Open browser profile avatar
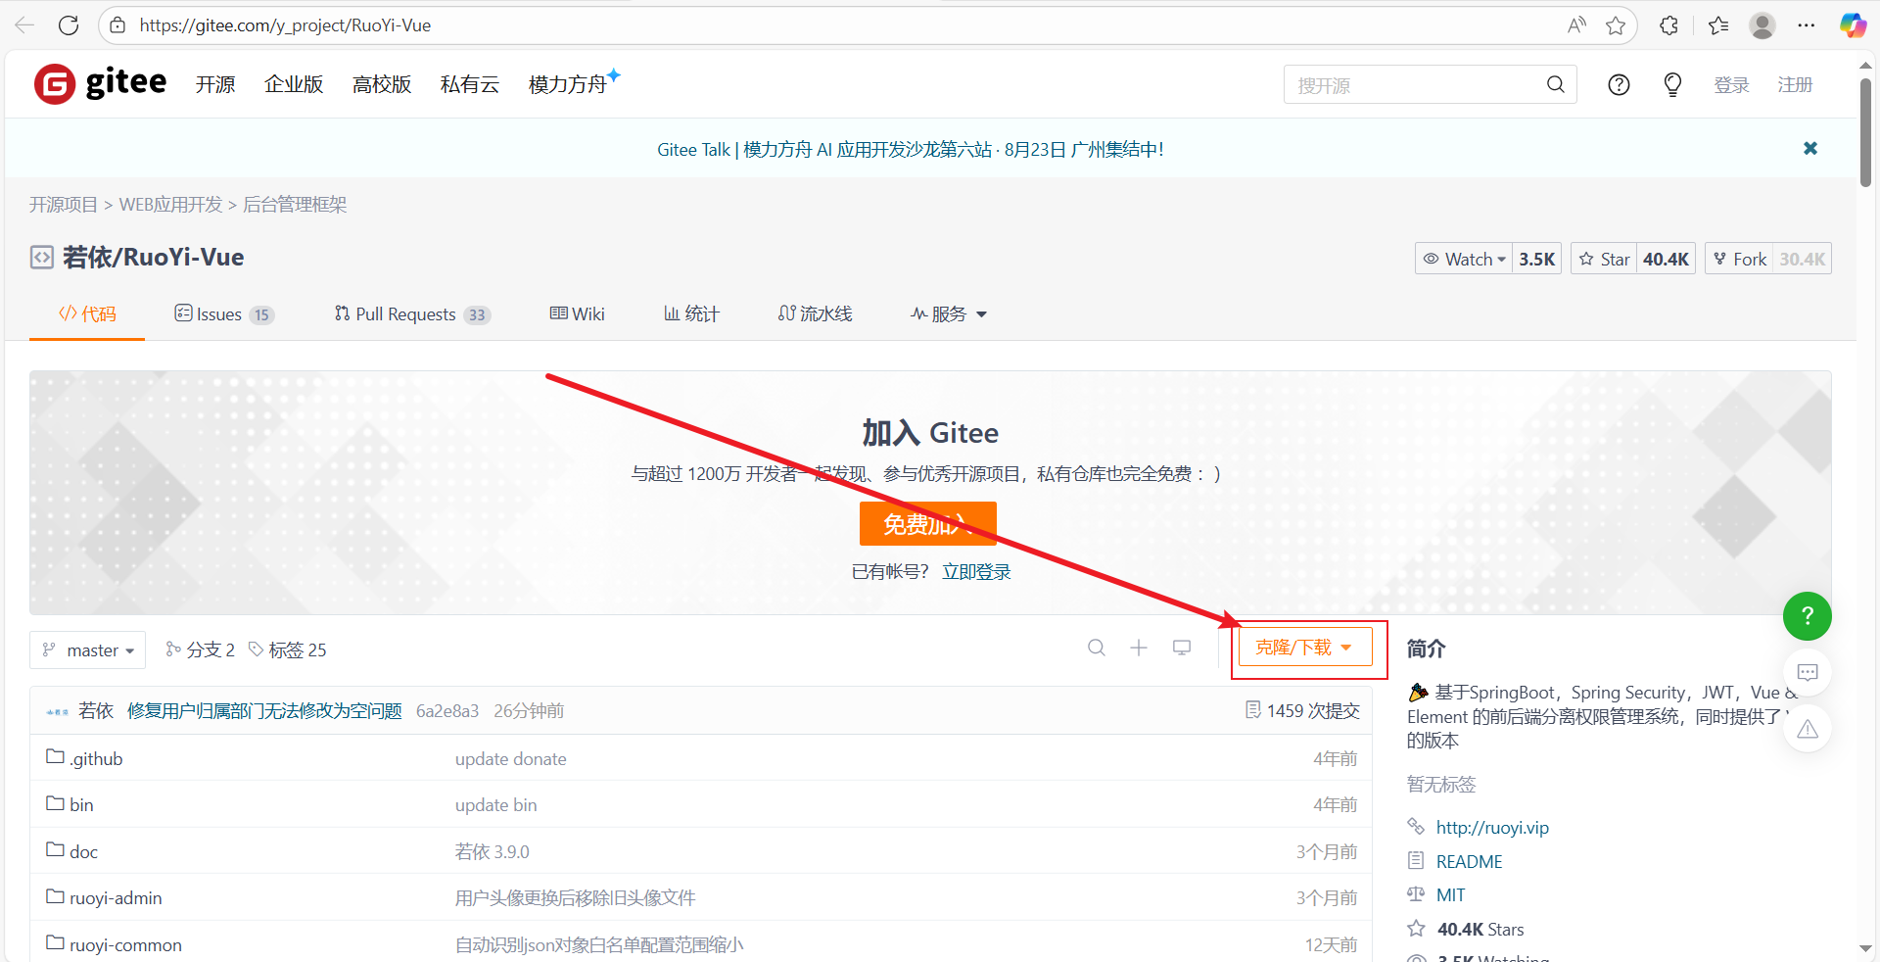This screenshot has width=1880, height=962. (1762, 25)
